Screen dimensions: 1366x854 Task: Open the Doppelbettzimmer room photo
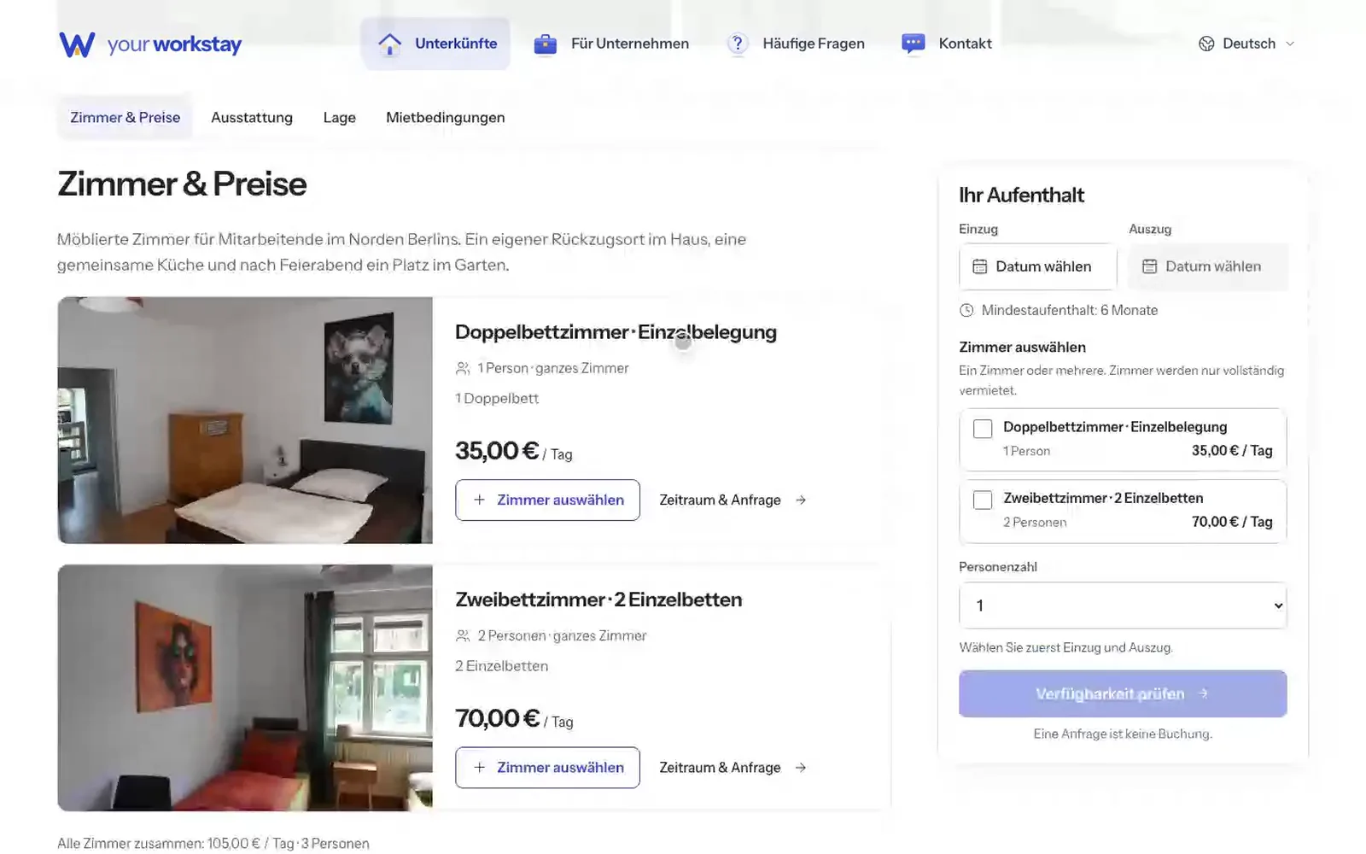pyautogui.click(x=245, y=420)
